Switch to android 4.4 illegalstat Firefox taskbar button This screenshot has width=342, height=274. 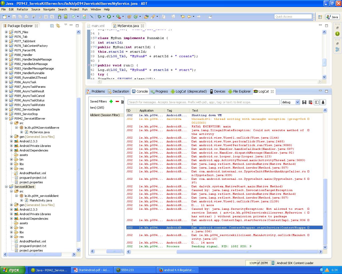coord(177,270)
